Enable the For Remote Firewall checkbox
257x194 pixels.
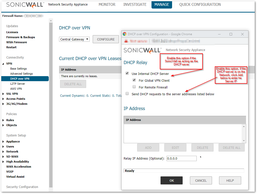pyautogui.click(x=134, y=87)
